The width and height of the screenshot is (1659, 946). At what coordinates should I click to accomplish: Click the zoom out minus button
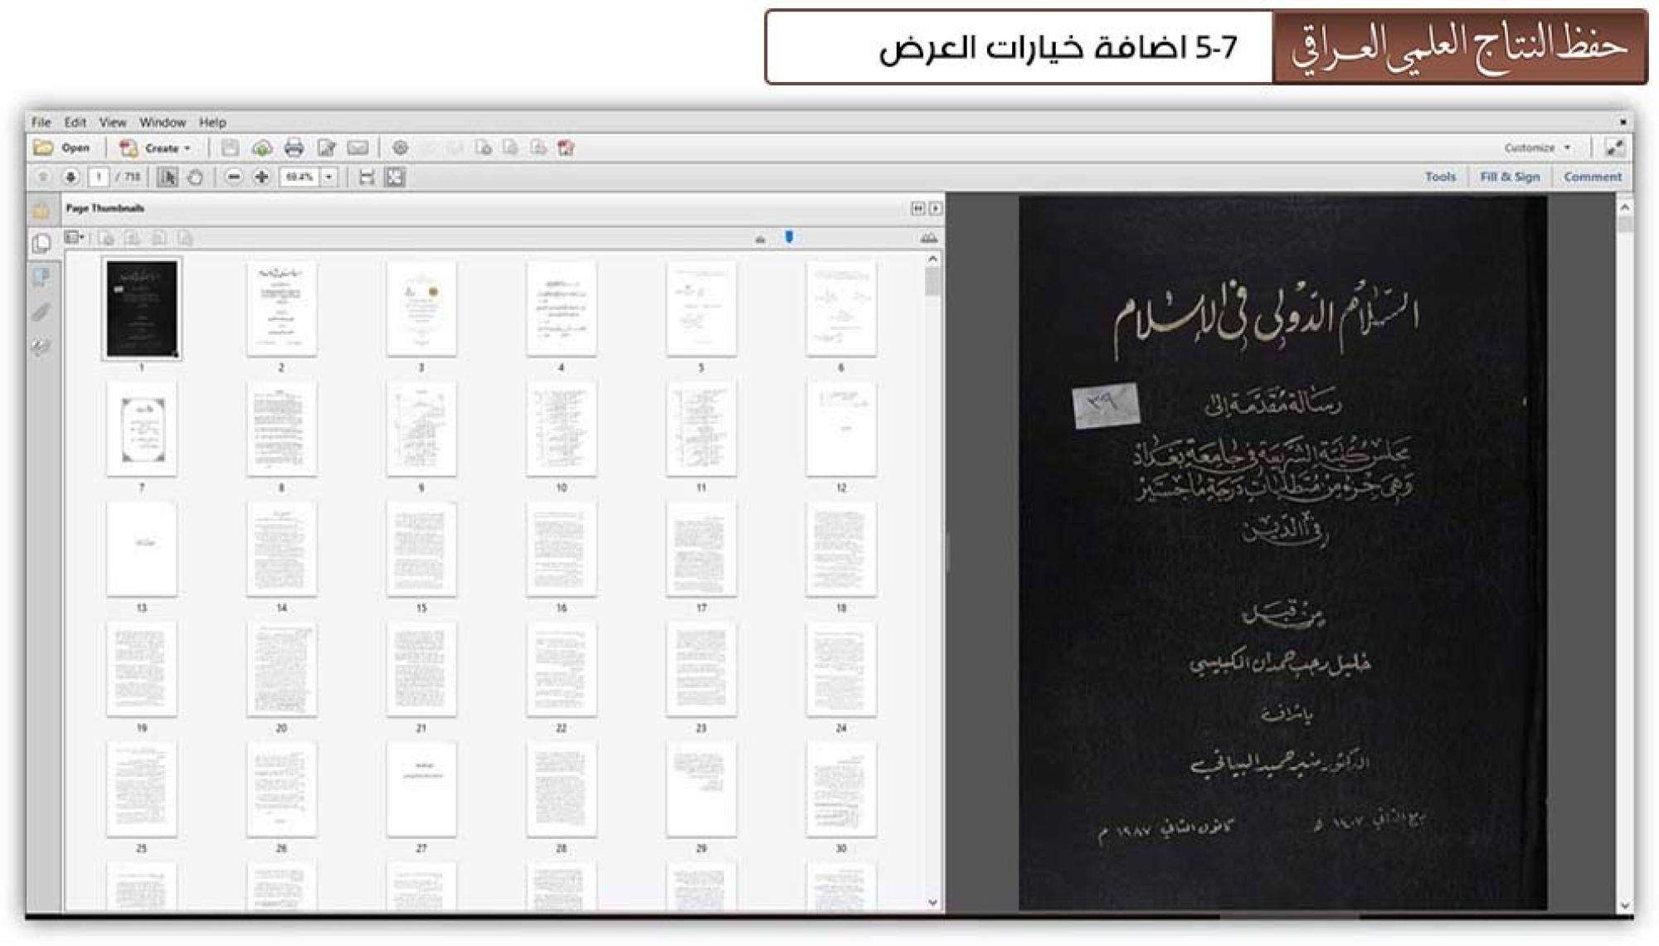234,177
